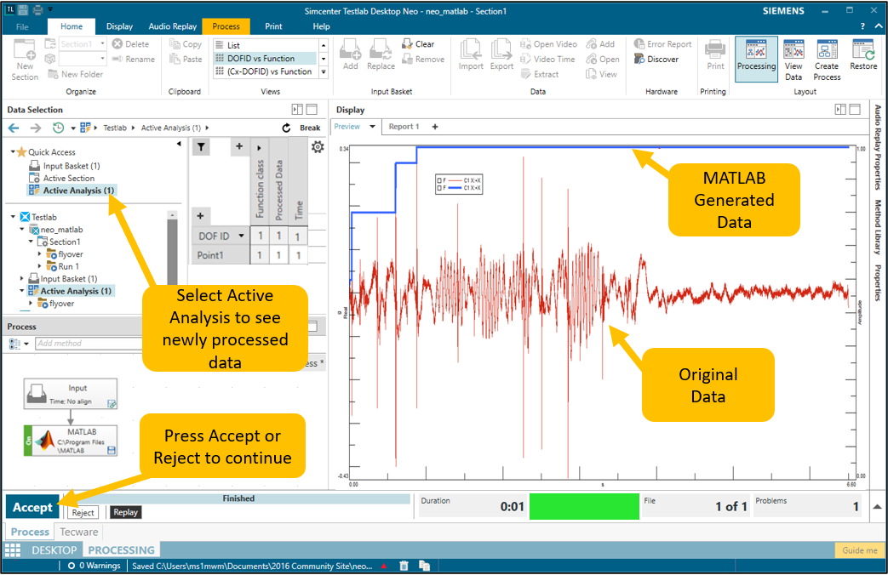Restore the default layout
Viewport: 888px width, 575px height.
pos(863,55)
